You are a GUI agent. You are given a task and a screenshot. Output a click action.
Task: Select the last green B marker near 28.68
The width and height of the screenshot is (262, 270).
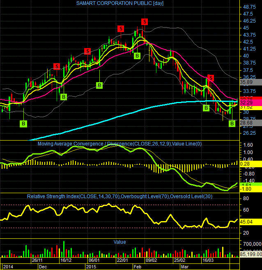pos(232,123)
